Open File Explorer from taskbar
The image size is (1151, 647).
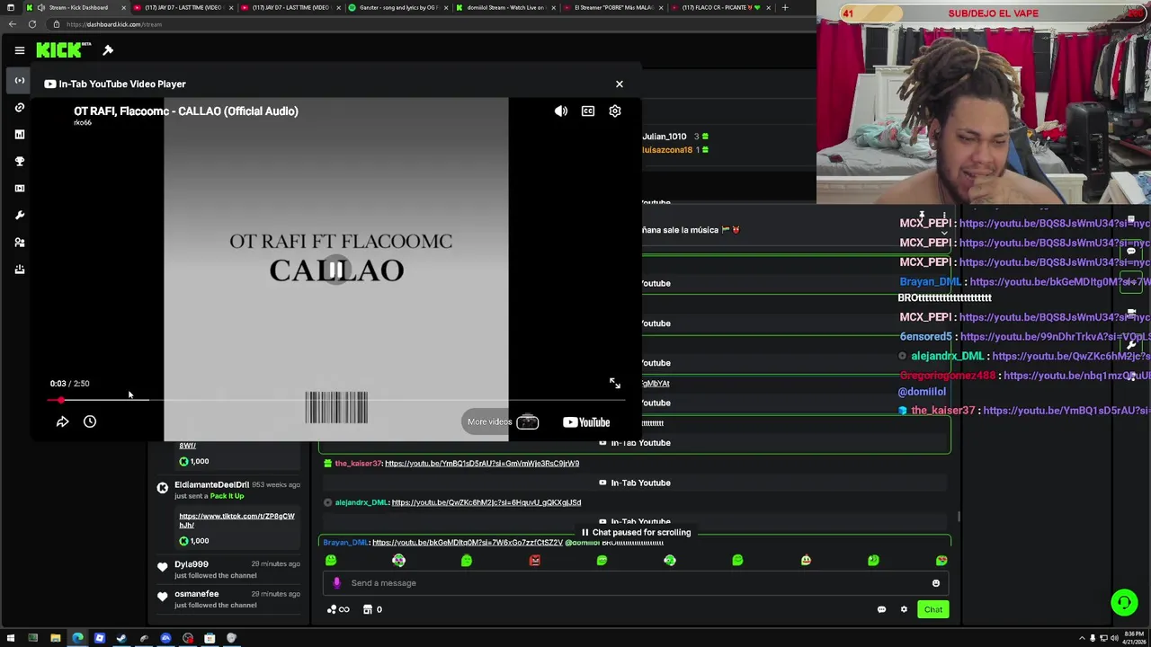point(55,638)
